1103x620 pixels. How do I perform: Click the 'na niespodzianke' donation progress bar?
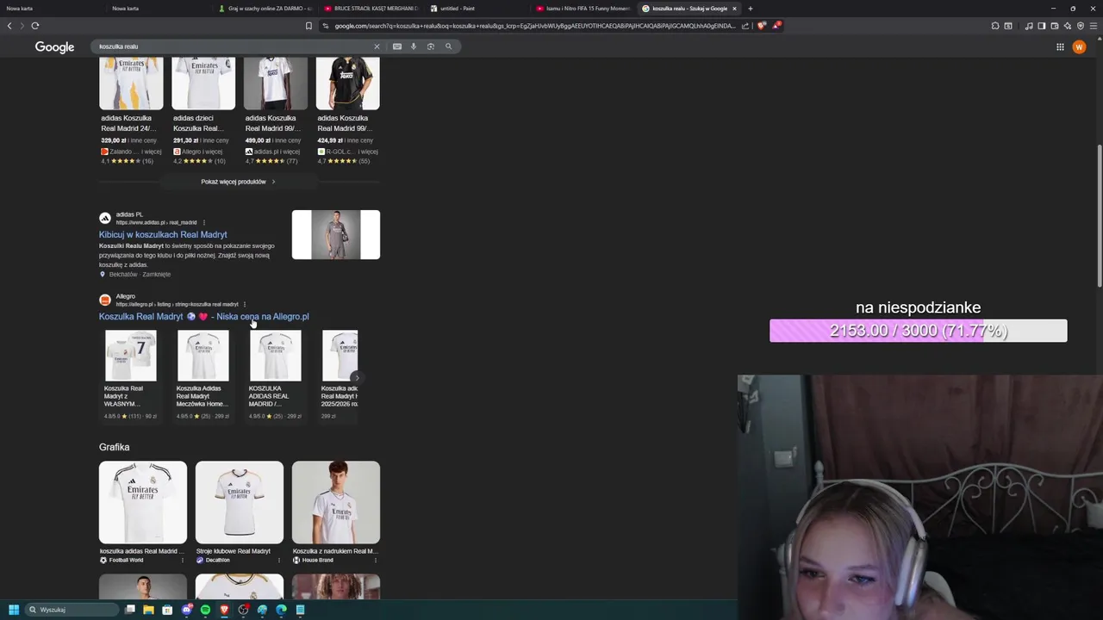point(918,331)
